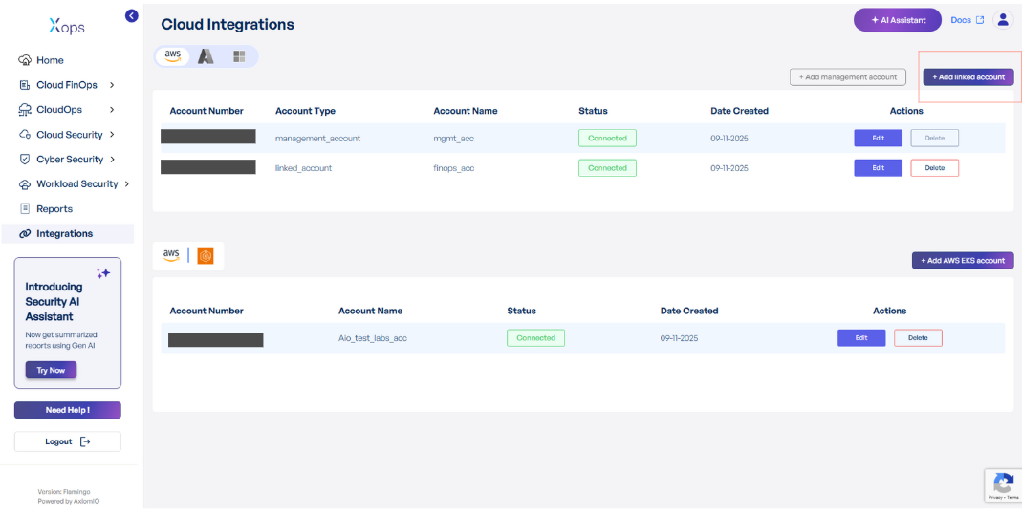Screen dimensions: 1022x516
Task: Expand Cloud FinOps submenu
Action: [x=112, y=85]
